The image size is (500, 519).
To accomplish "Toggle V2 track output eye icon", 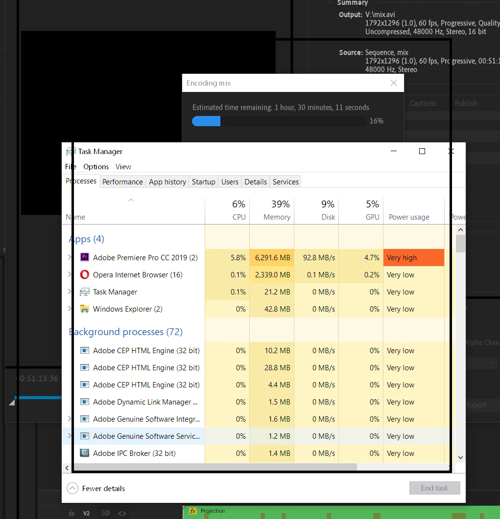I will (122, 513).
